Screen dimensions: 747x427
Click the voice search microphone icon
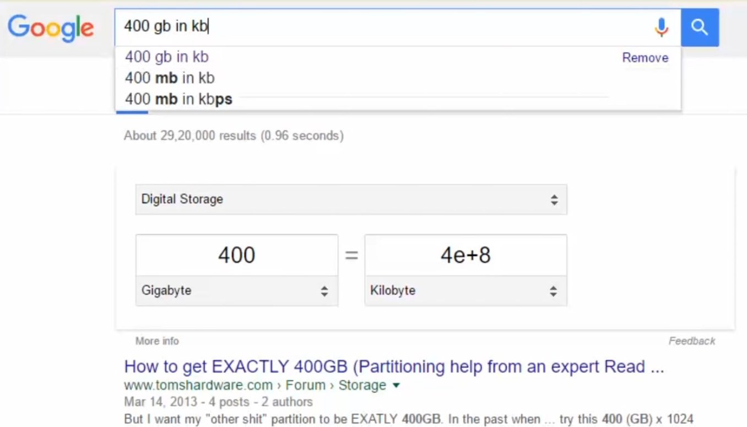pos(661,27)
